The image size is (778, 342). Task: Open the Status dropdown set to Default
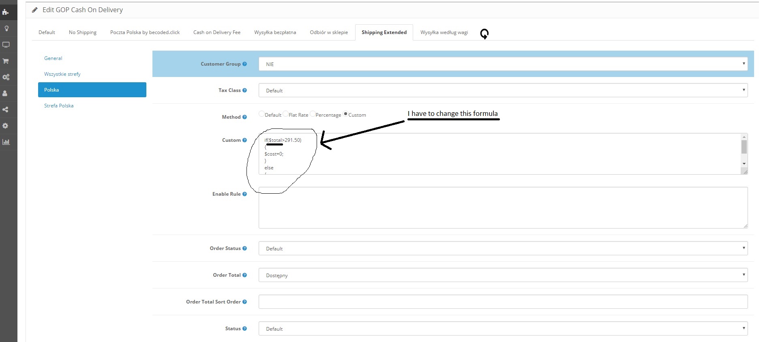pyautogui.click(x=503, y=329)
